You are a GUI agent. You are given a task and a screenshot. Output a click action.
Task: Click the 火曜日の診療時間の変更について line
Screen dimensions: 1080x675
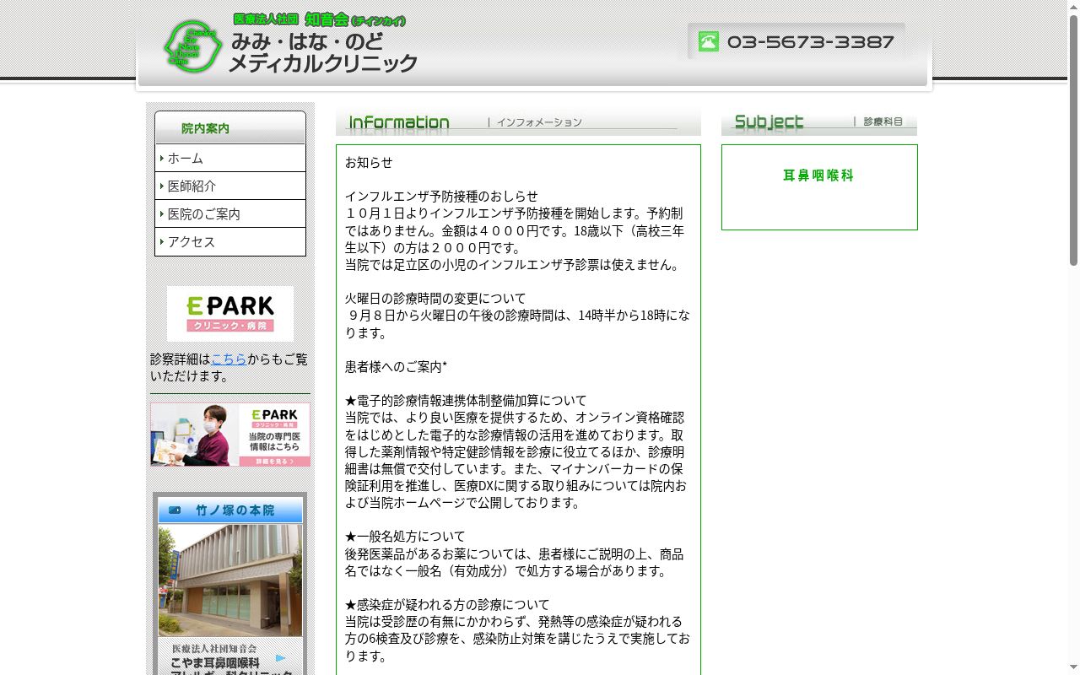pos(435,299)
